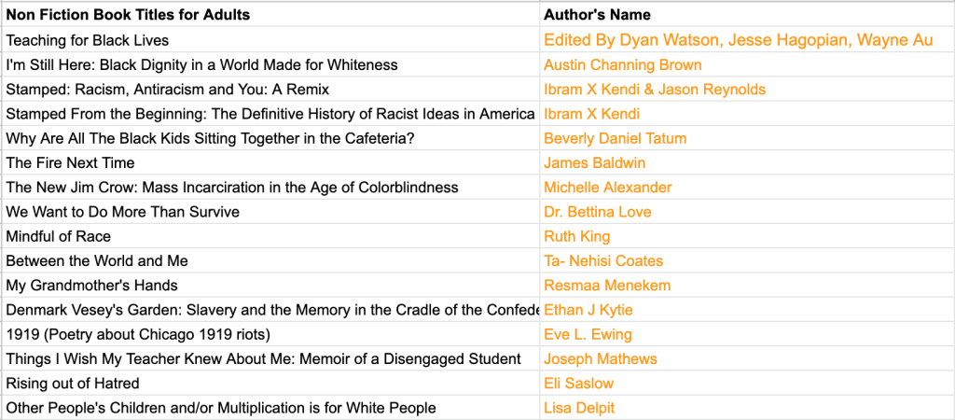
Task: Select the 'My Grandmother's Hands' cell
Action: click(91, 285)
